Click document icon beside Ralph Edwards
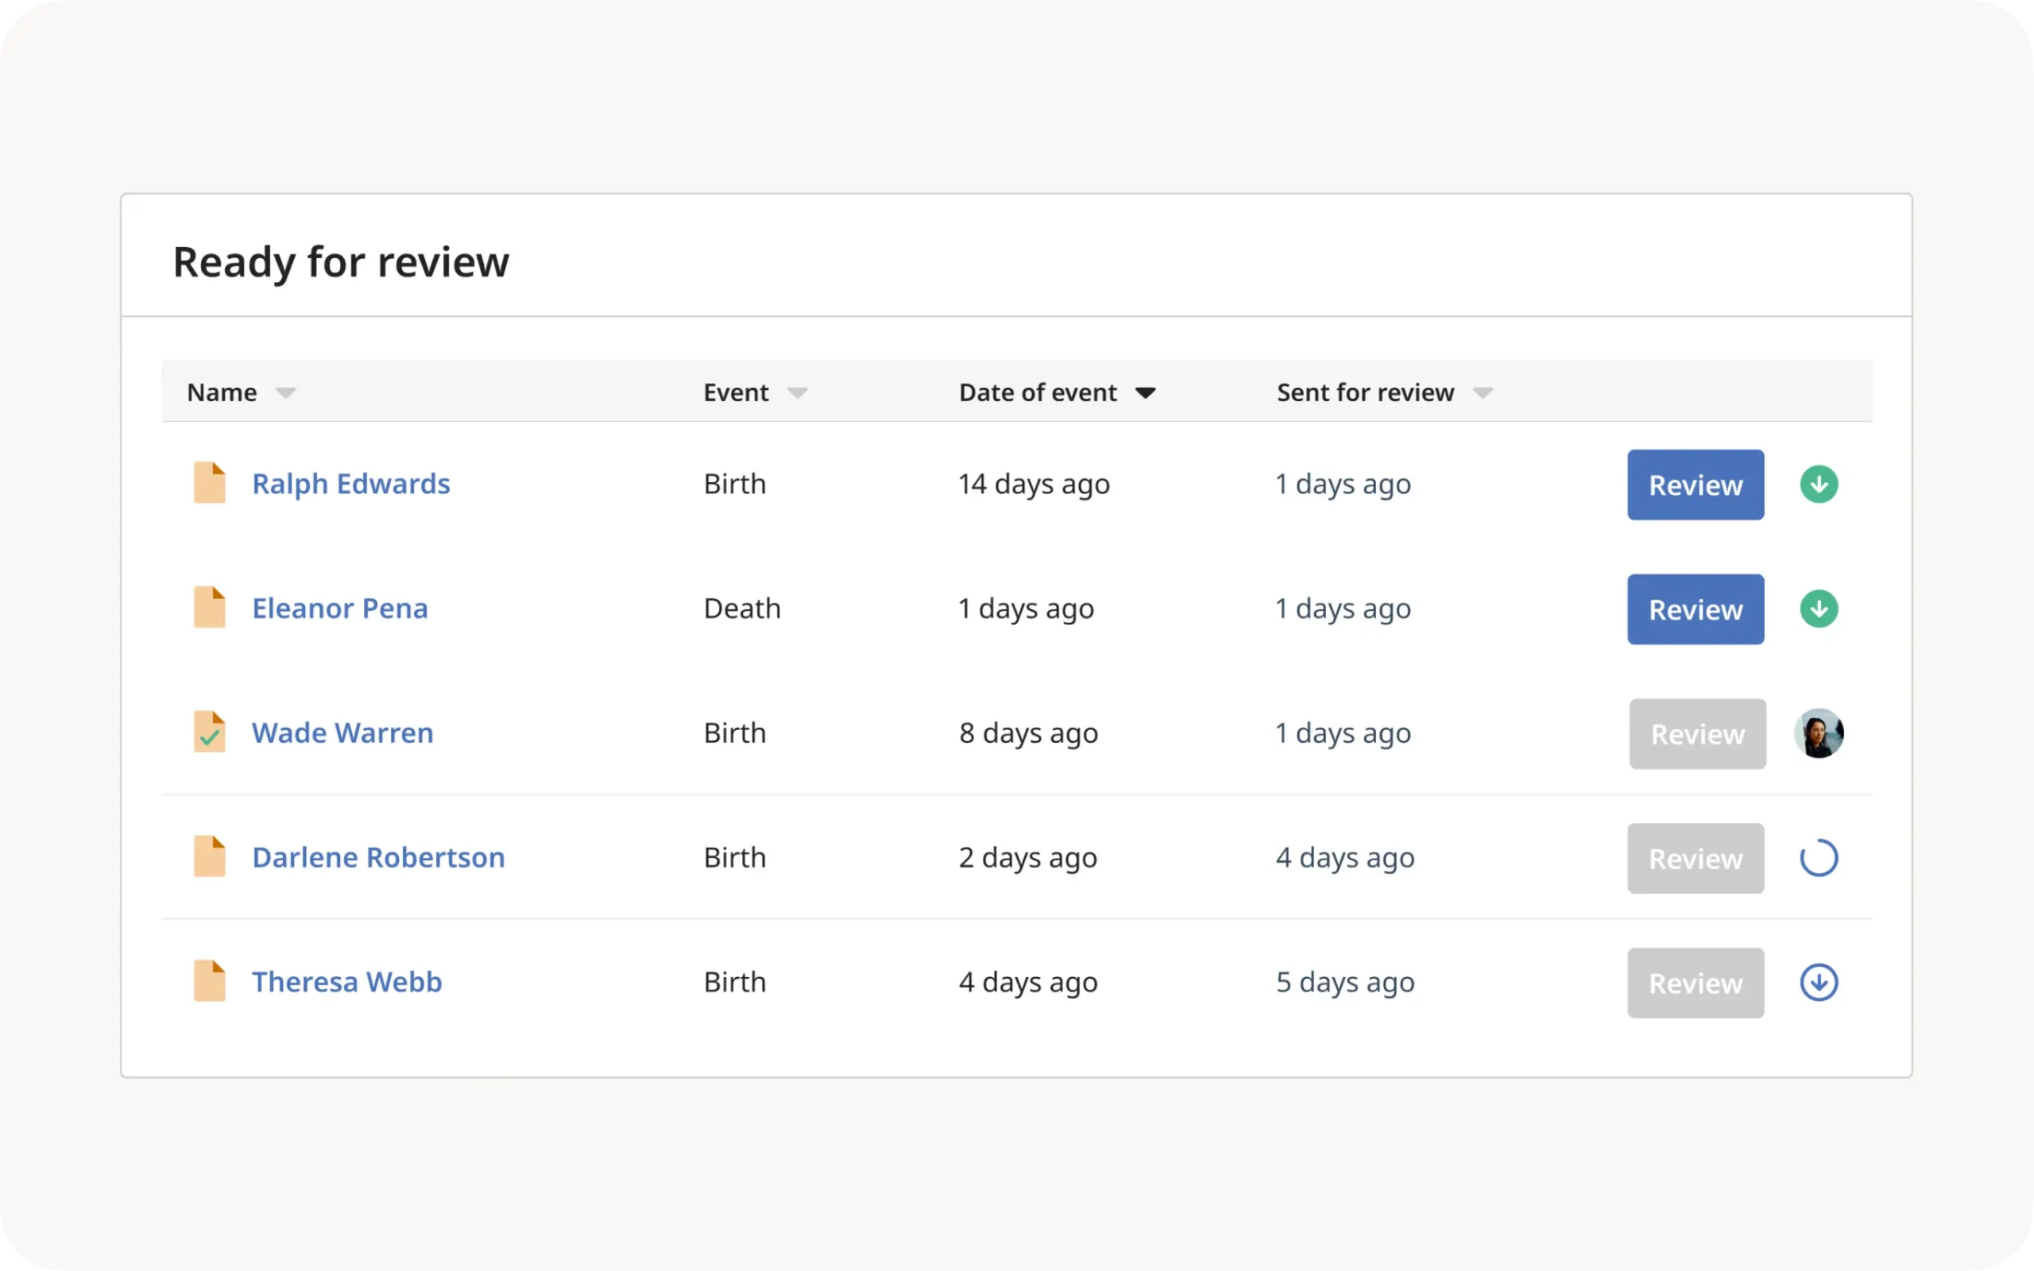 tap(209, 482)
